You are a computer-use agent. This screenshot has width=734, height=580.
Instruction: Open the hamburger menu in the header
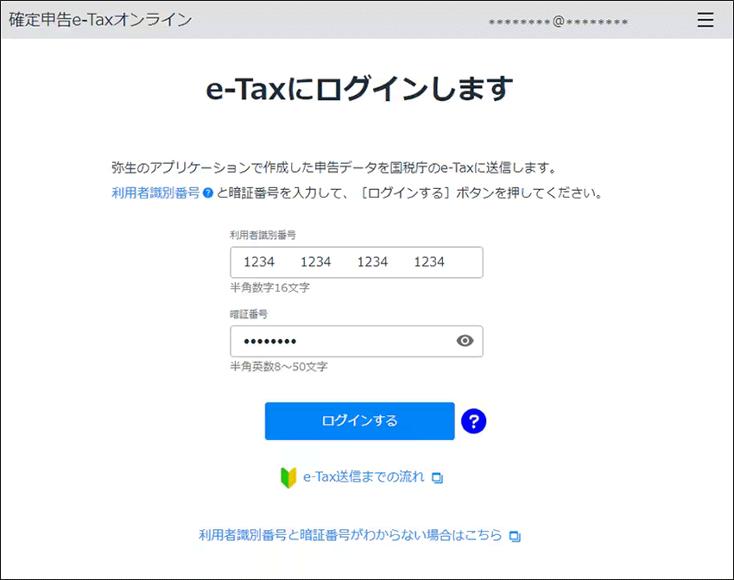pyautogui.click(x=706, y=19)
